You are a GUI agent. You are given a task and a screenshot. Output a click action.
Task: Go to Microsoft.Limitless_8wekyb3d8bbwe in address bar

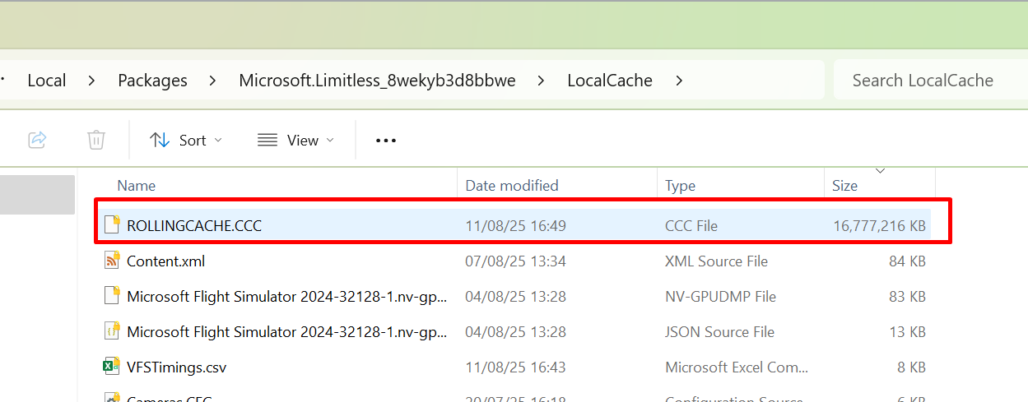click(x=377, y=81)
